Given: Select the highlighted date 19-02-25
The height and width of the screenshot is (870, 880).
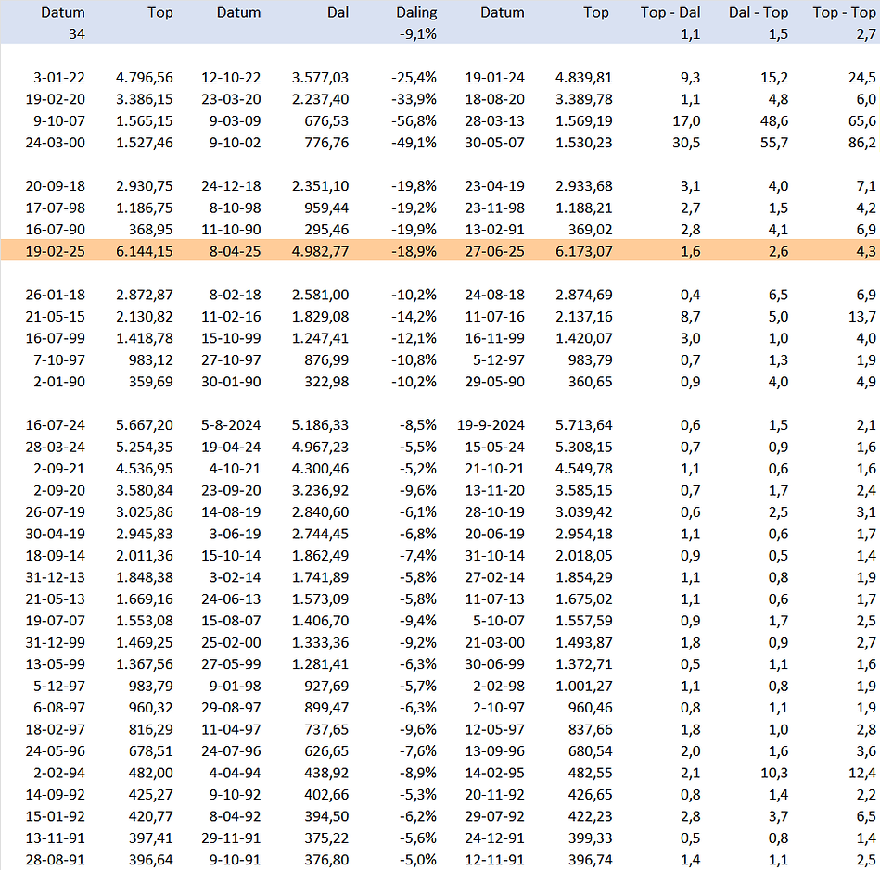Looking at the screenshot, I should point(55,251).
